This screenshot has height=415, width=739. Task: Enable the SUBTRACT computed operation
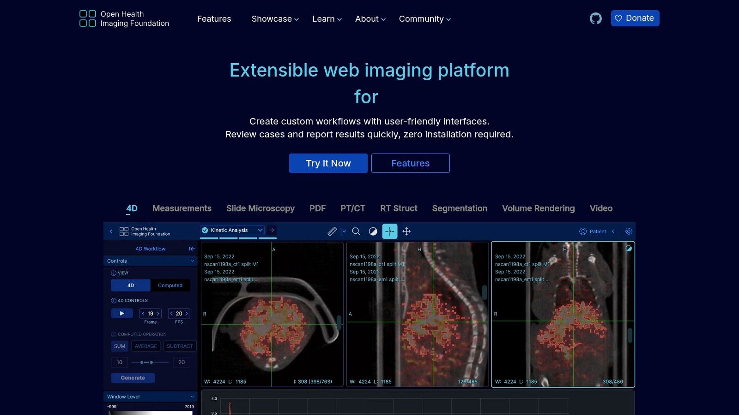(x=180, y=346)
